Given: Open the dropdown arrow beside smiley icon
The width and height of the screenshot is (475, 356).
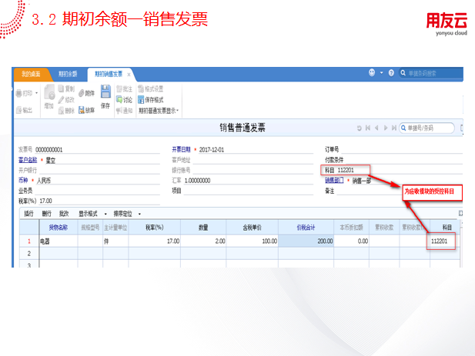Looking at the screenshot, I should 381,72.
